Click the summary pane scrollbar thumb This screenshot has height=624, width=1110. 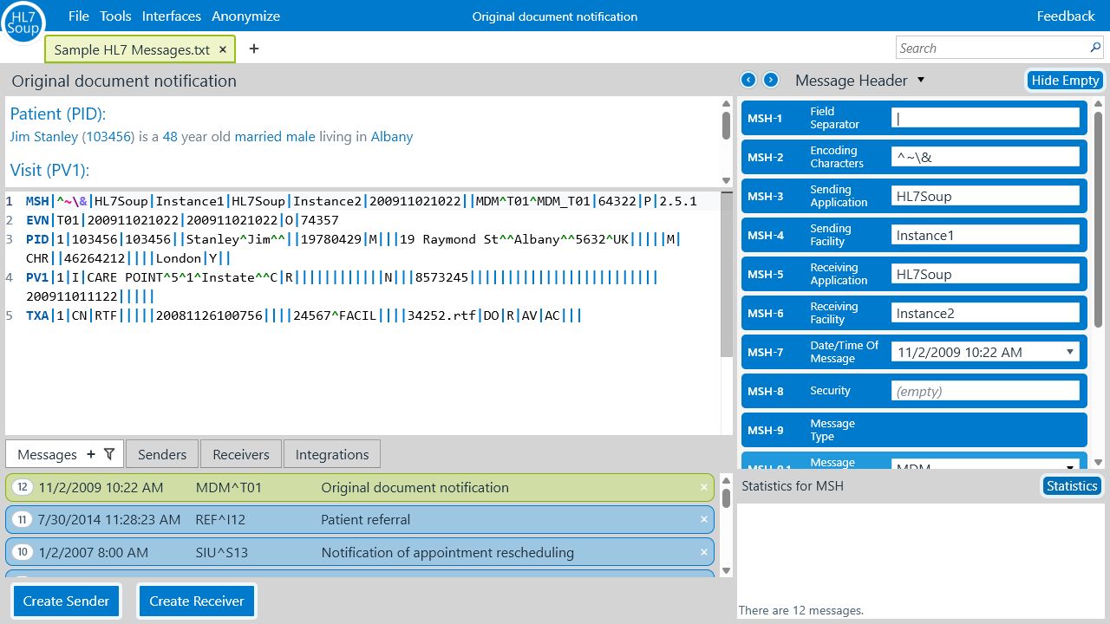pyautogui.click(x=726, y=125)
